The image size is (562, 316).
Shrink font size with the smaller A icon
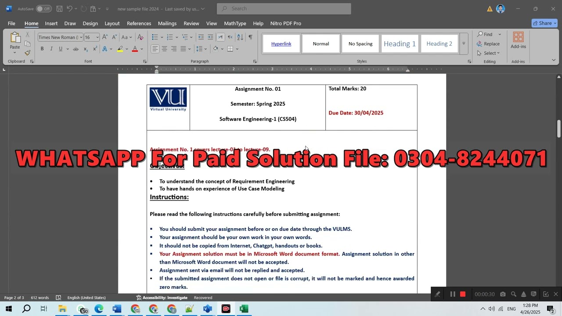[x=114, y=37]
